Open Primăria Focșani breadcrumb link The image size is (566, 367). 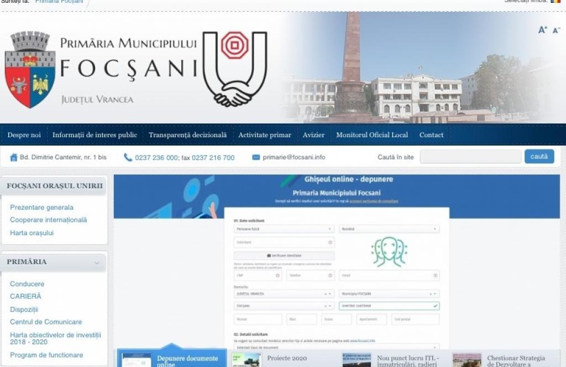click(x=59, y=2)
